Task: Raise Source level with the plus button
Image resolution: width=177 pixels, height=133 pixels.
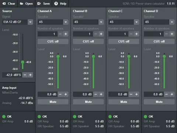Action: coord(30,75)
